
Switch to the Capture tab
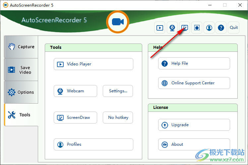[x=21, y=47]
